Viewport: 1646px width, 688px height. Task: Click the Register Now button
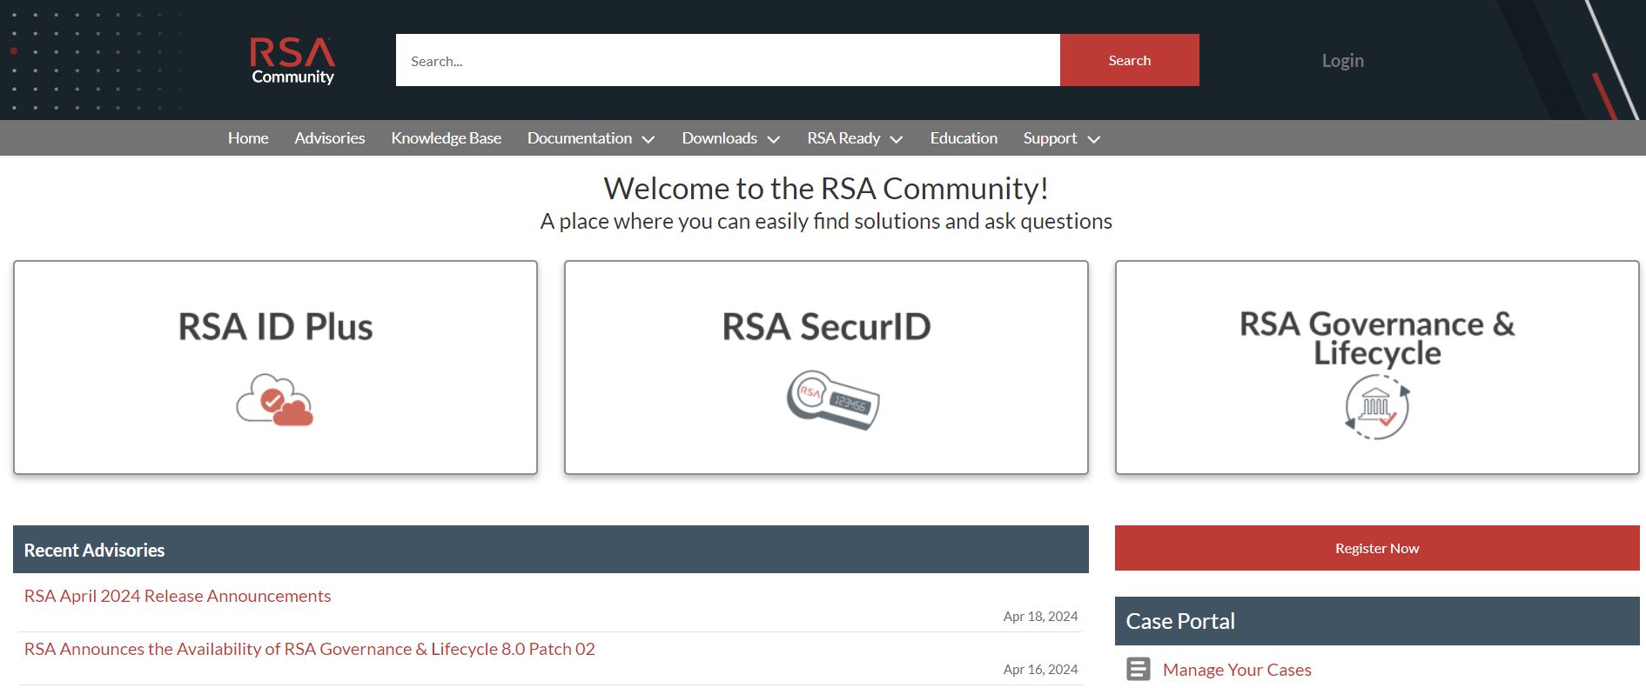(x=1377, y=548)
